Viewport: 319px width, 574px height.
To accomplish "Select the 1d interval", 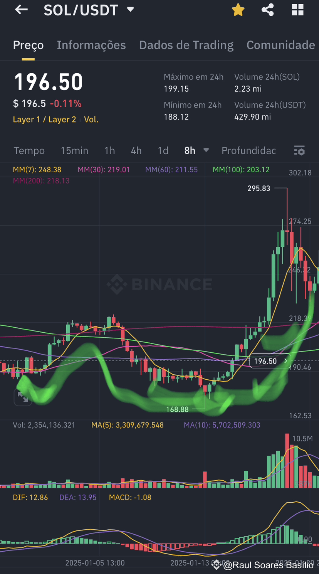I will click(163, 151).
